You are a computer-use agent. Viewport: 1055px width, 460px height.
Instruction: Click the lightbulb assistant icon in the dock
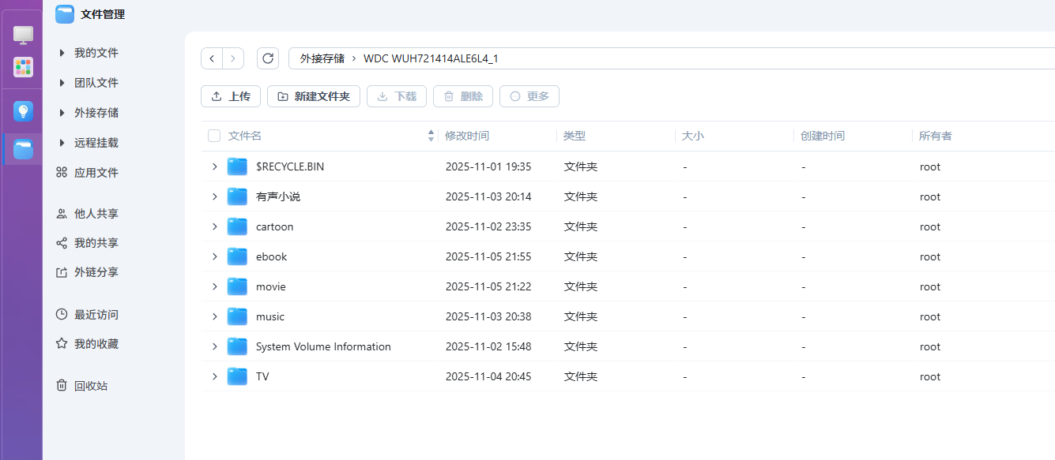[x=23, y=110]
